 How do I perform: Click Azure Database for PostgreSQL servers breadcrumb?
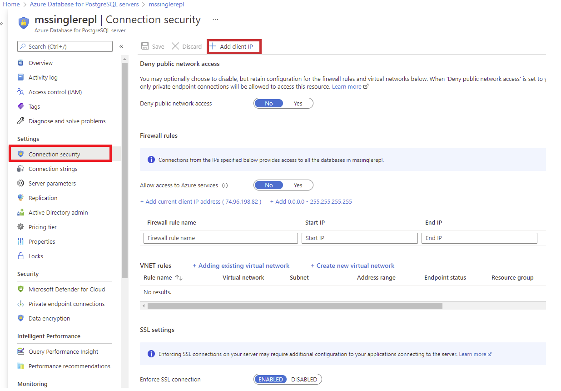[x=84, y=4]
